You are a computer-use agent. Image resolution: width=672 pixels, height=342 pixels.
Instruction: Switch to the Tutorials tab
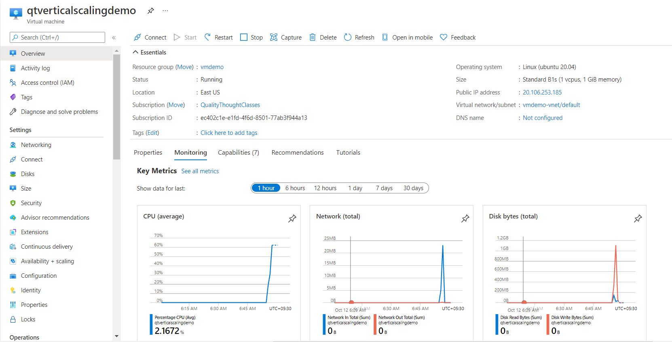pyautogui.click(x=348, y=153)
